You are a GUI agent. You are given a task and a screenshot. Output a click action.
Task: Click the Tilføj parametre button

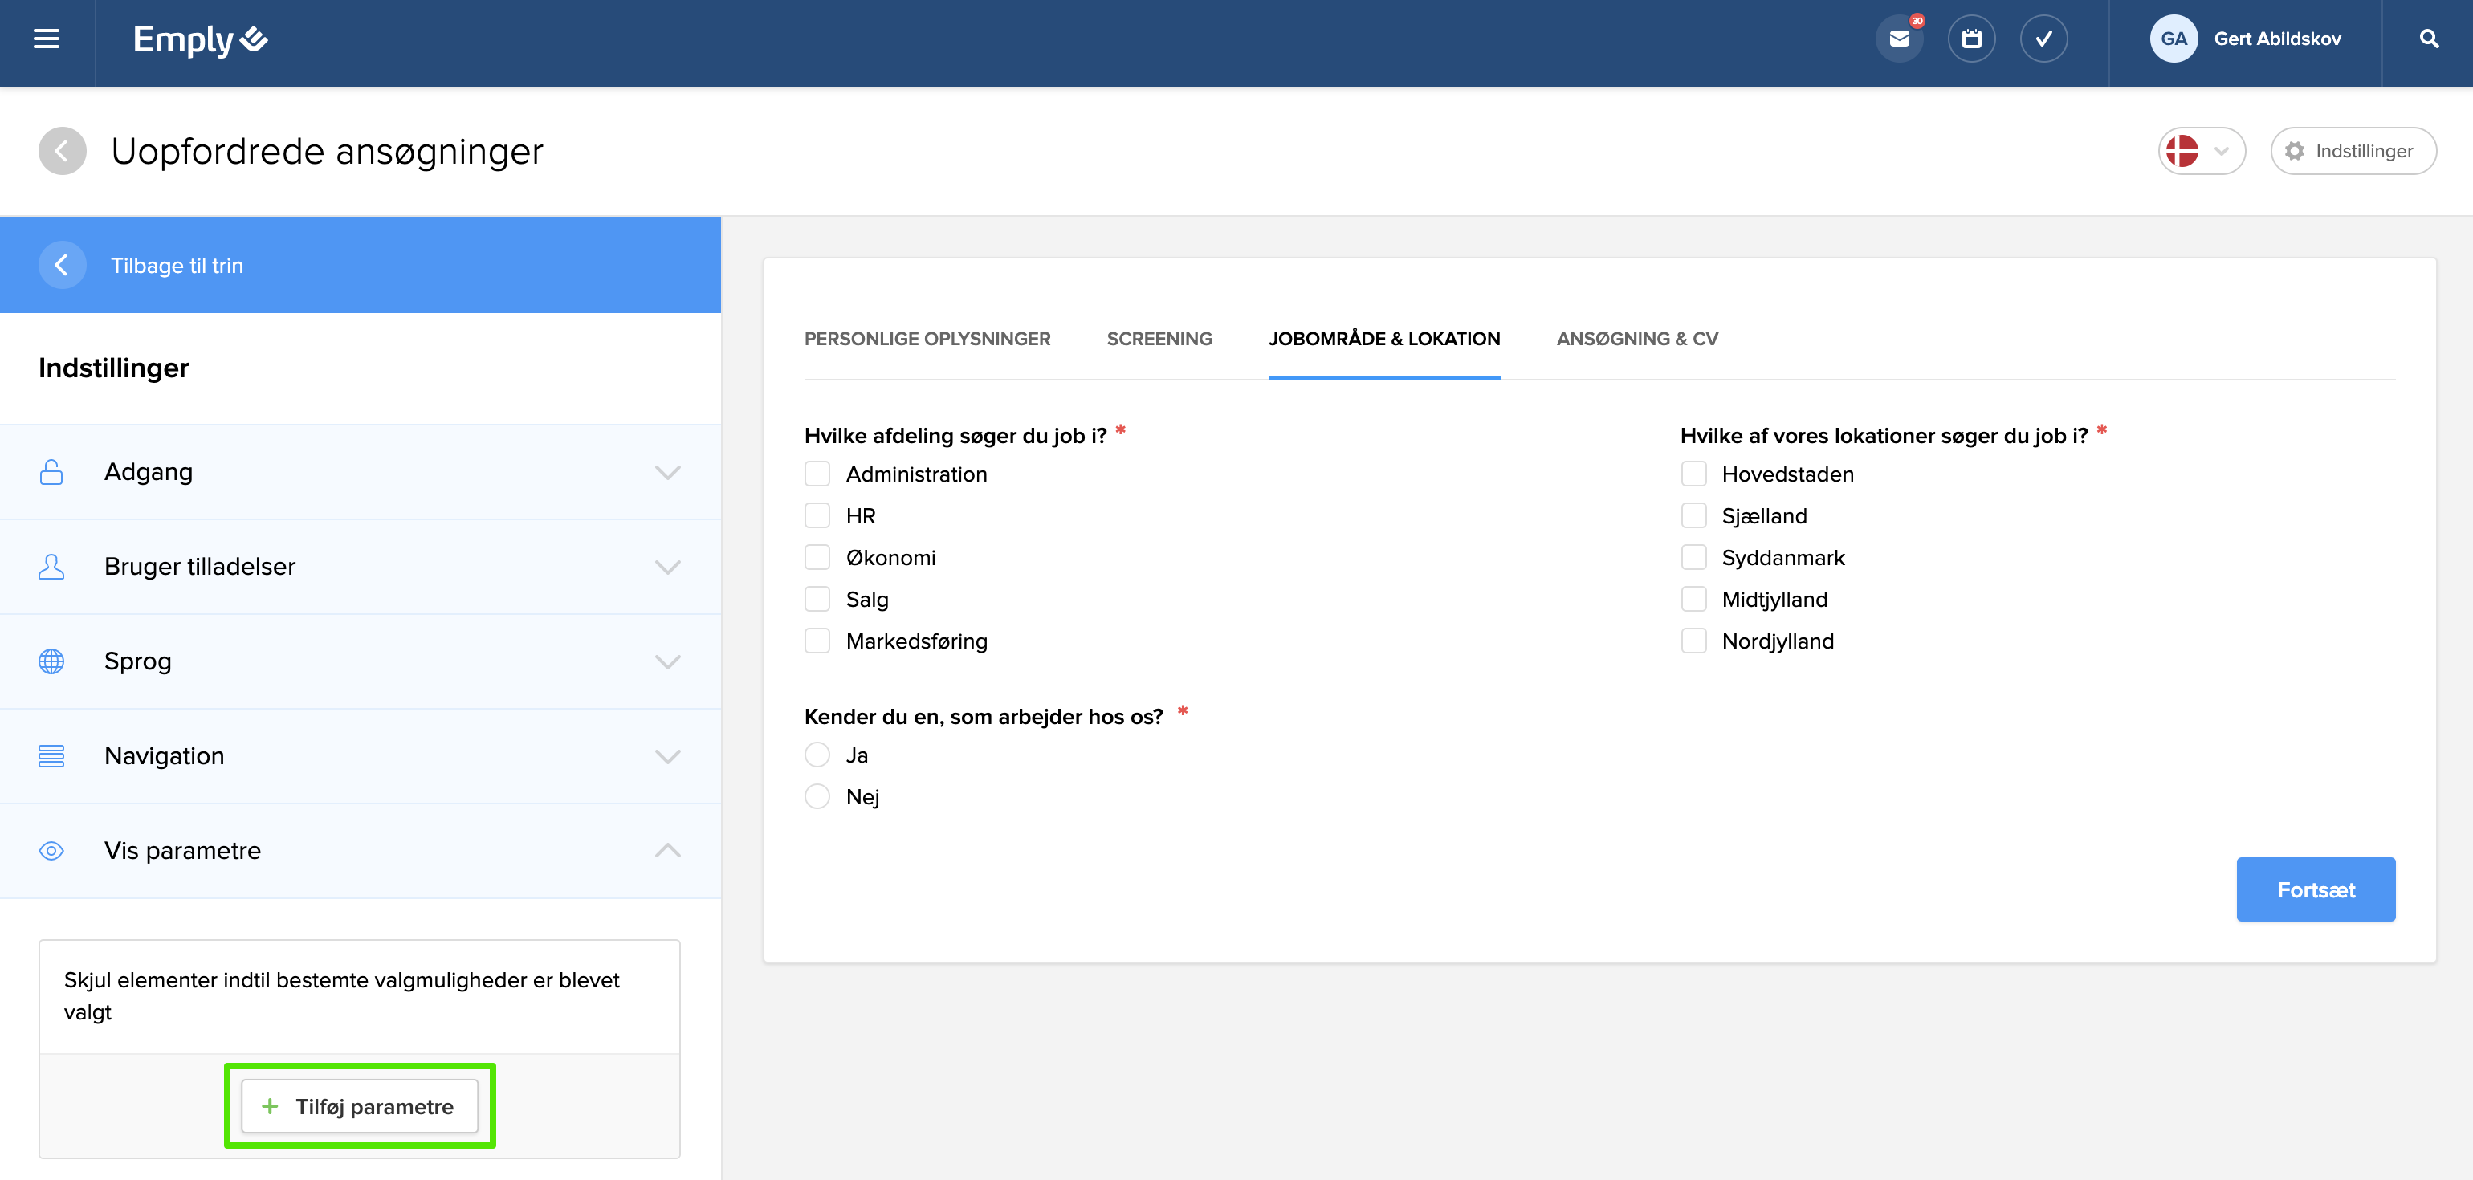360,1106
